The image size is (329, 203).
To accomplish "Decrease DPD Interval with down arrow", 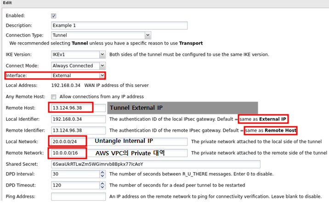I will (102, 176).
